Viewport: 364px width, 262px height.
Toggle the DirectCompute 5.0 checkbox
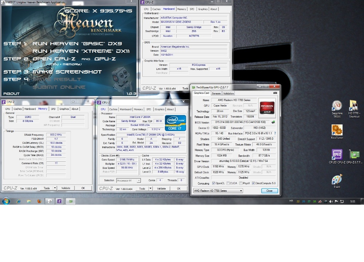[253, 183]
